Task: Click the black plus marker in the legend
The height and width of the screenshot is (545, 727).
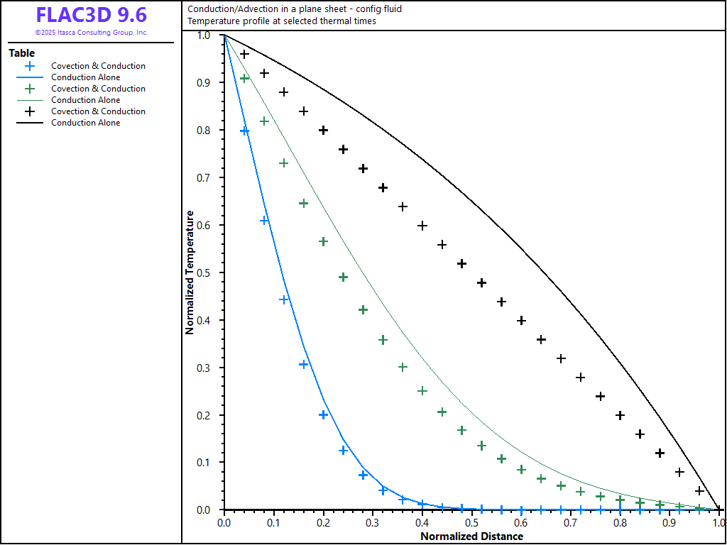Action: pyautogui.click(x=29, y=111)
